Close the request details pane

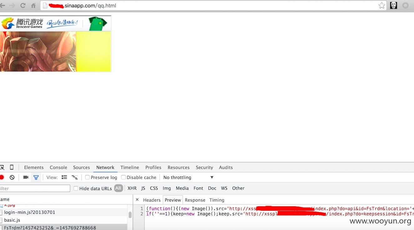pos(137,200)
